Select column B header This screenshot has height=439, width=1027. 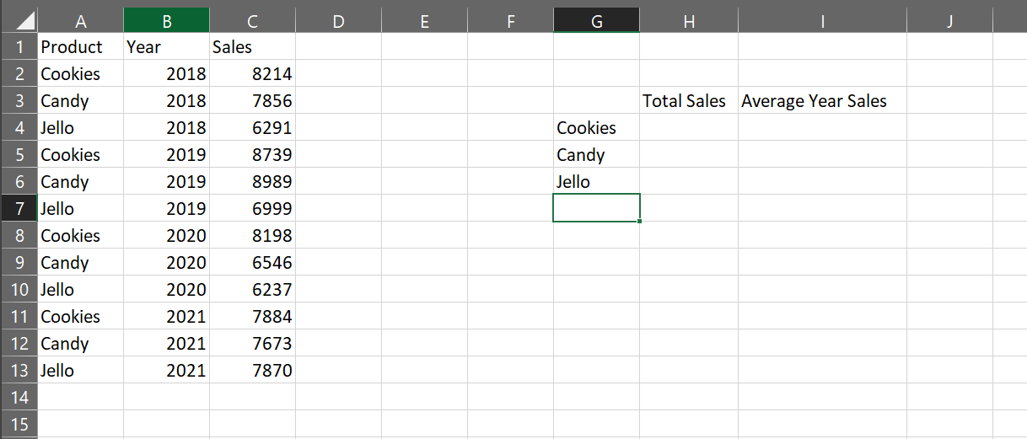166,22
